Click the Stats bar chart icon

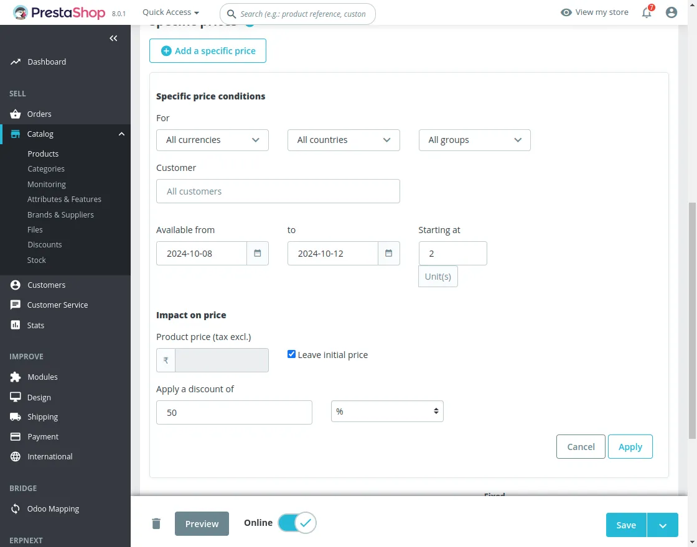16,326
